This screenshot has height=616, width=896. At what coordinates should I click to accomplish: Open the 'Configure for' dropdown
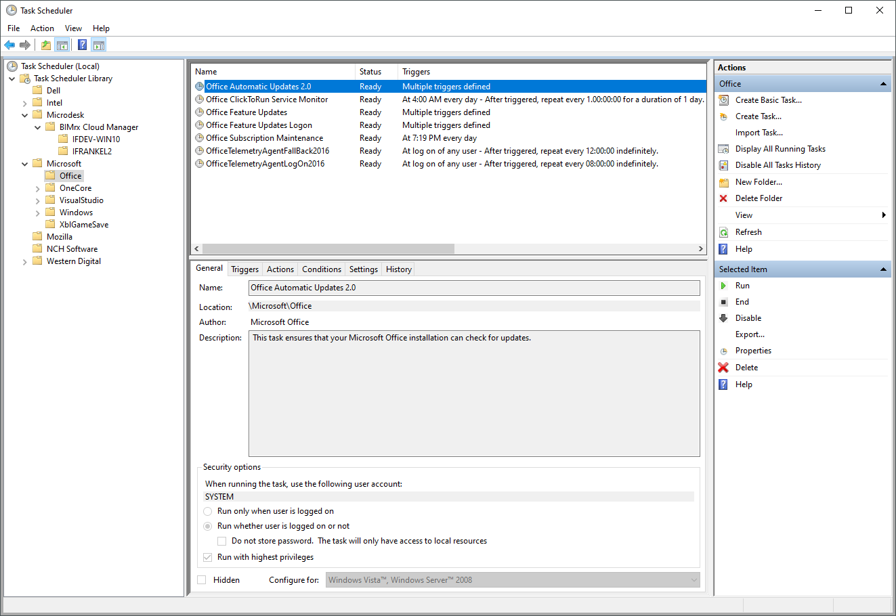click(513, 580)
